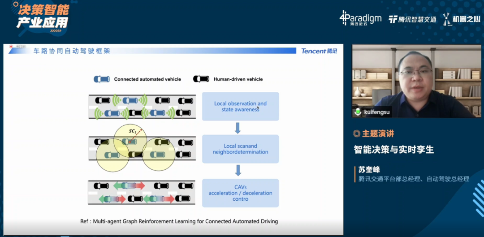Click the Local observation and state awareness box

tap(241, 107)
